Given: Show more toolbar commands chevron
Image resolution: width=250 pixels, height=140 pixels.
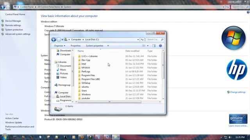Looking at the screenshot, I should pyautogui.click(x=108, y=46).
